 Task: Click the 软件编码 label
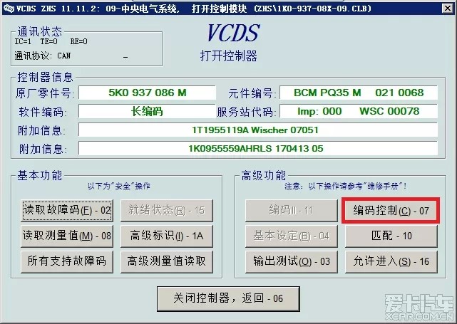point(43,112)
